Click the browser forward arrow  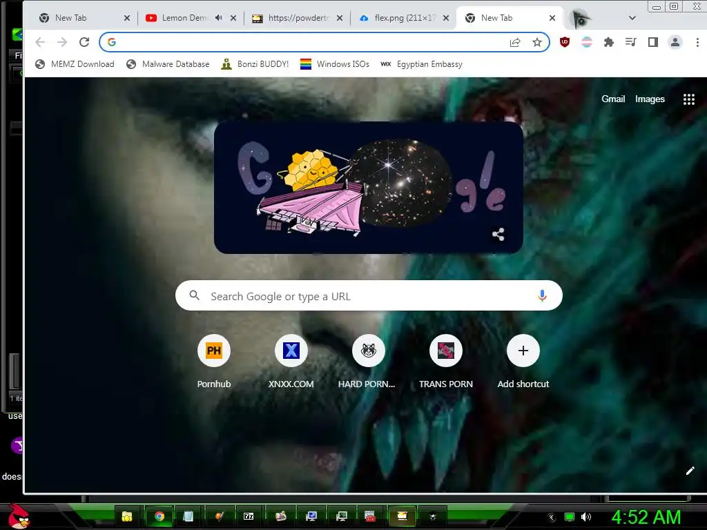click(62, 42)
